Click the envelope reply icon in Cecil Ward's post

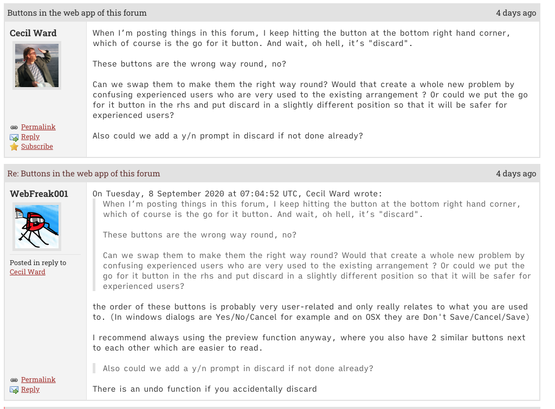pyautogui.click(x=14, y=137)
